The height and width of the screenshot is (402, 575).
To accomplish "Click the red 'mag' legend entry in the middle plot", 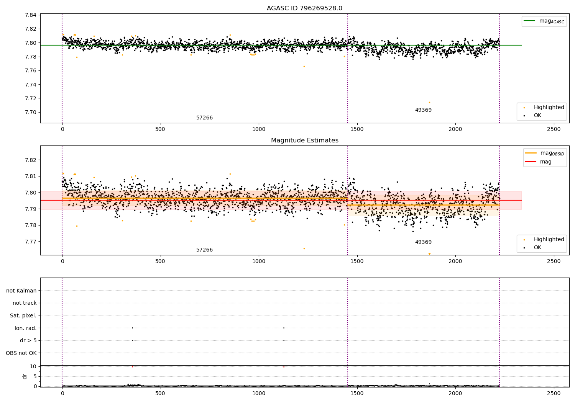I will point(539,162).
